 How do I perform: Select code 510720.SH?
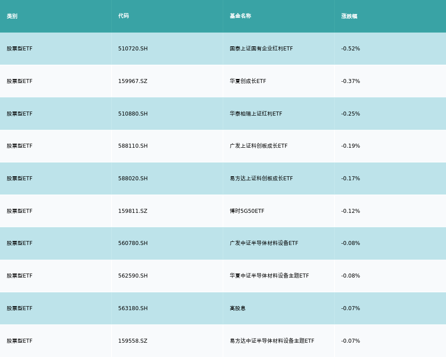coord(133,49)
